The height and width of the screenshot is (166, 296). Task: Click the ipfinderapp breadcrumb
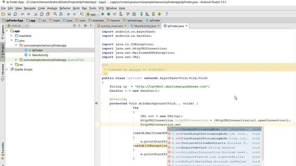click(133, 20)
